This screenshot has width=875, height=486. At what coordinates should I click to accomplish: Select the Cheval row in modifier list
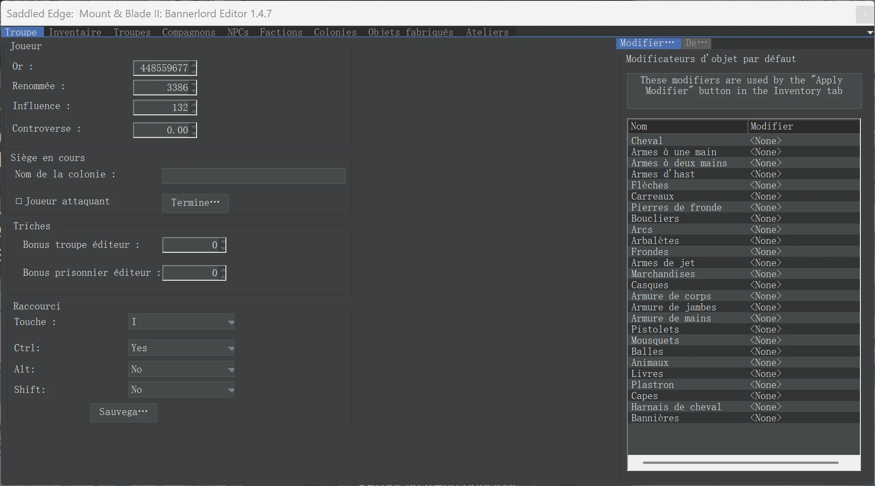pos(744,141)
